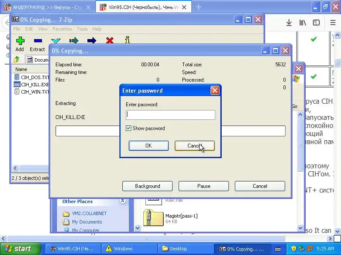Image resolution: width=341 pixels, height=255 pixels.
Task: Click the 0% Copying taskbar button
Action: [x=243, y=249]
